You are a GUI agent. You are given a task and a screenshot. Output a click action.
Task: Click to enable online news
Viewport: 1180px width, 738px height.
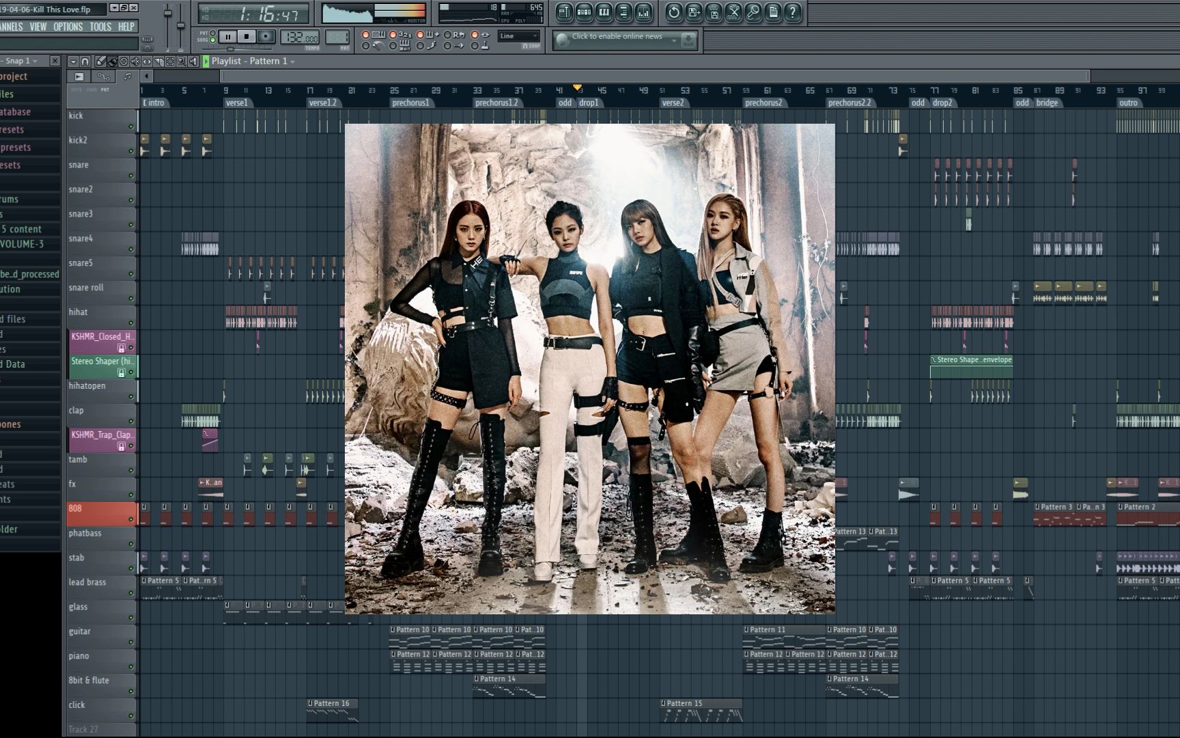(617, 36)
